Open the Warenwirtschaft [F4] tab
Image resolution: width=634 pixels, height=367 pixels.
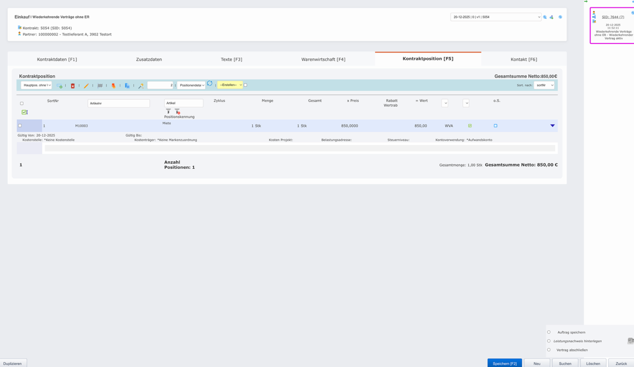click(x=323, y=59)
